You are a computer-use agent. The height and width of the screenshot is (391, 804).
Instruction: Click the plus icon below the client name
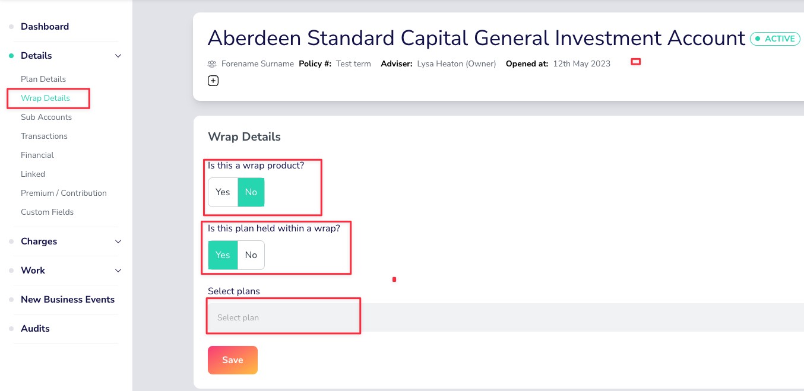213,81
